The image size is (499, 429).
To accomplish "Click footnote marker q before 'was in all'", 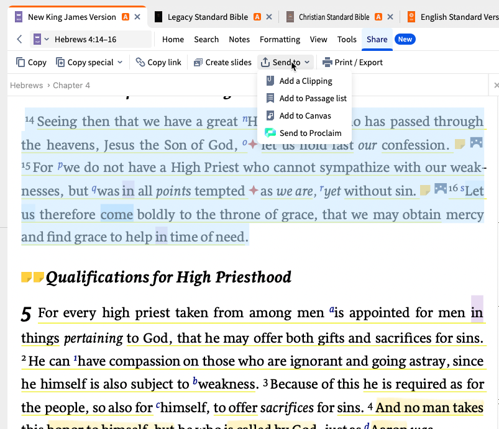I will 94,189.
